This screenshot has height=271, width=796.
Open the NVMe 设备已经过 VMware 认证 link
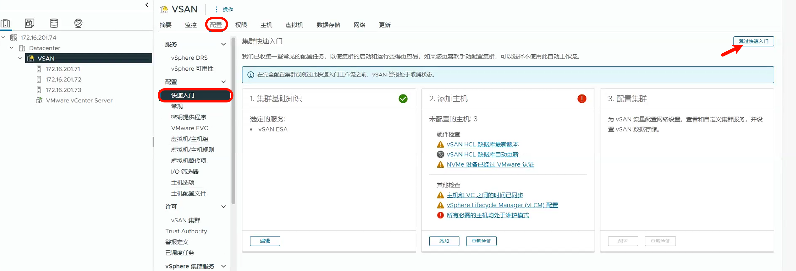[x=490, y=164]
